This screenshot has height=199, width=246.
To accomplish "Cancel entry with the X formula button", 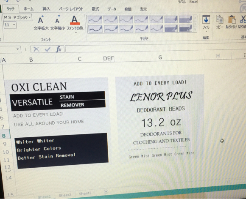I will pos(36,49).
